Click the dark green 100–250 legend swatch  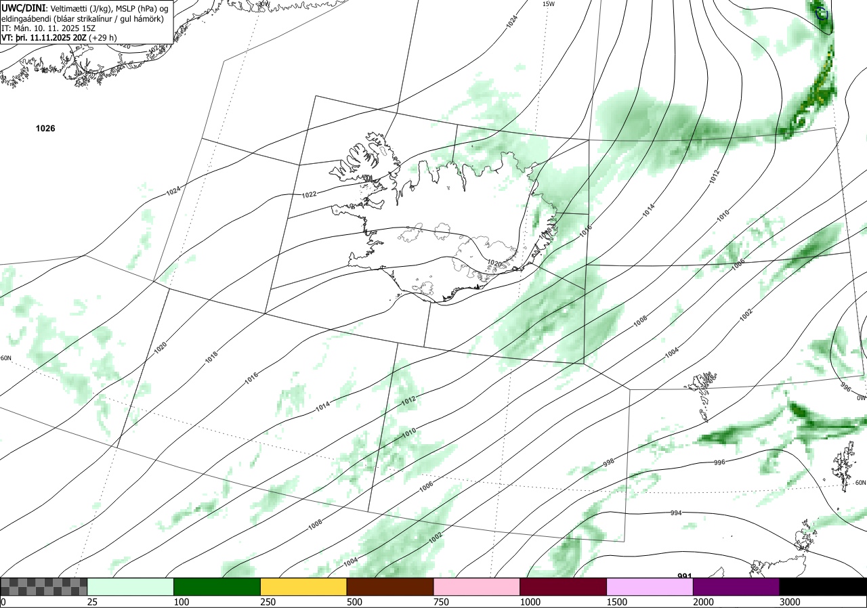217,586
